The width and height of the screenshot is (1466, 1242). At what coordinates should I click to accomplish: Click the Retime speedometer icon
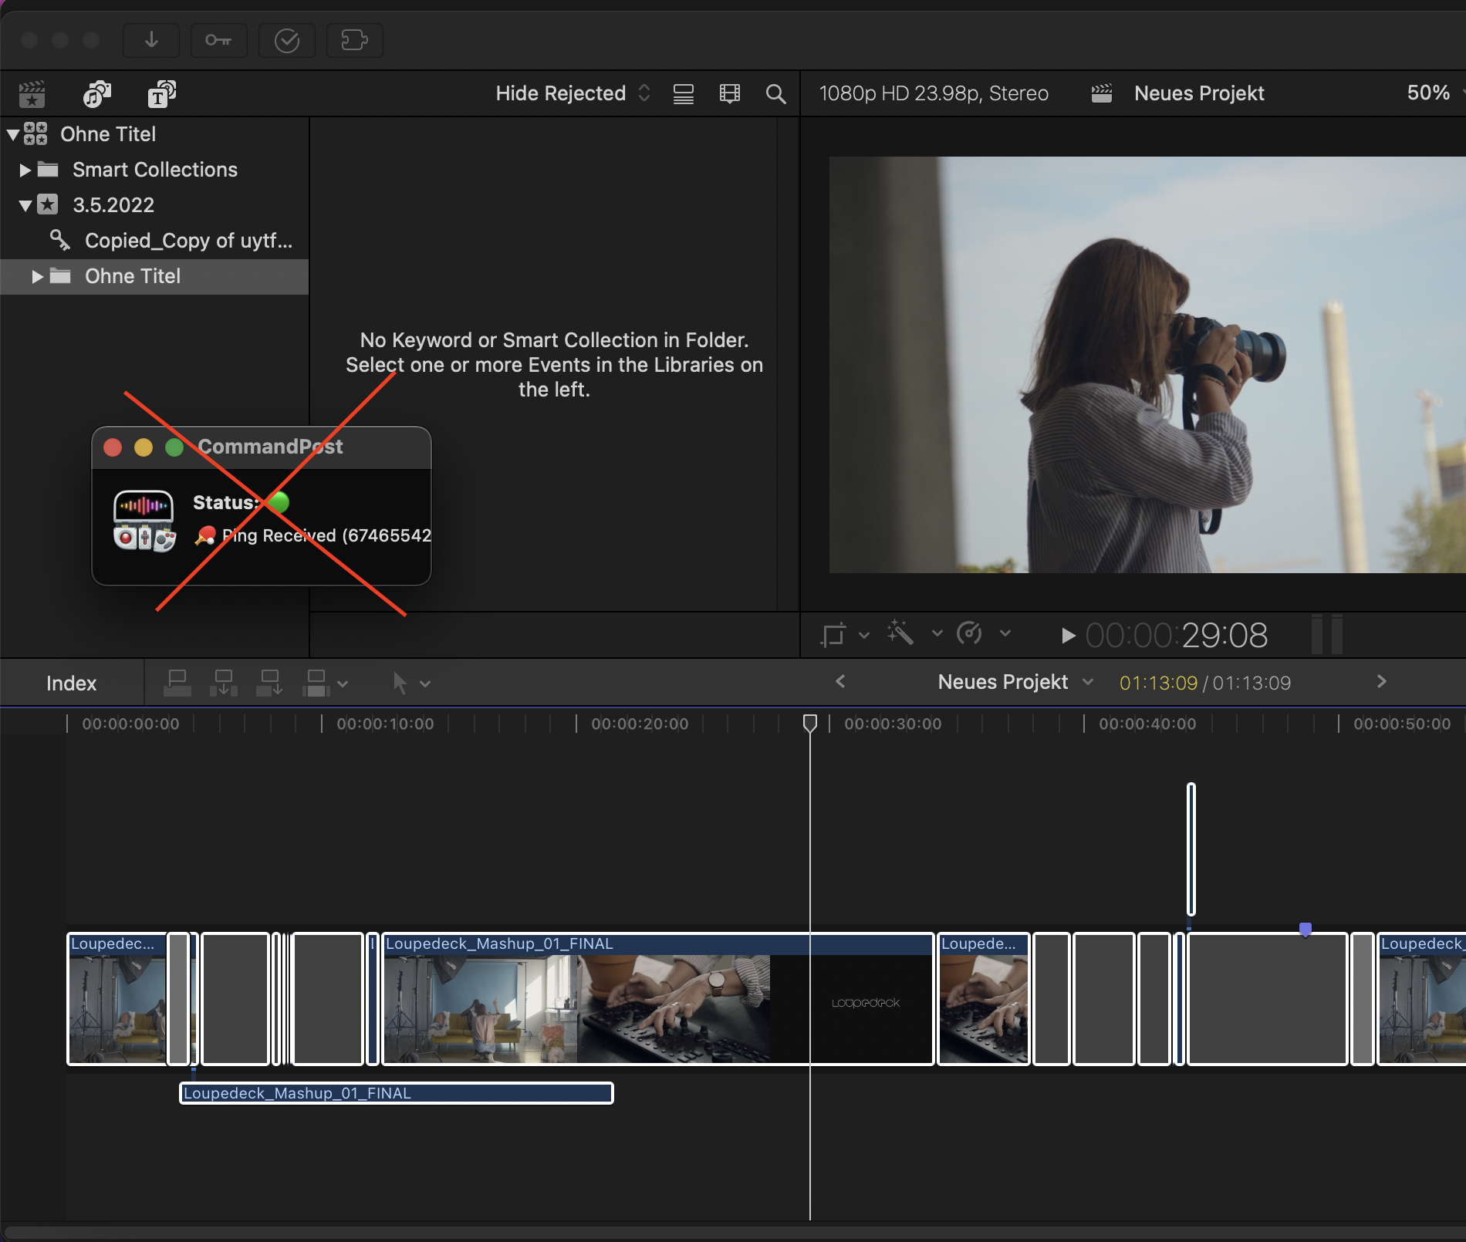(969, 633)
